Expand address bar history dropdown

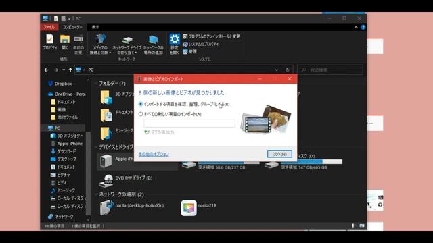click(277, 70)
